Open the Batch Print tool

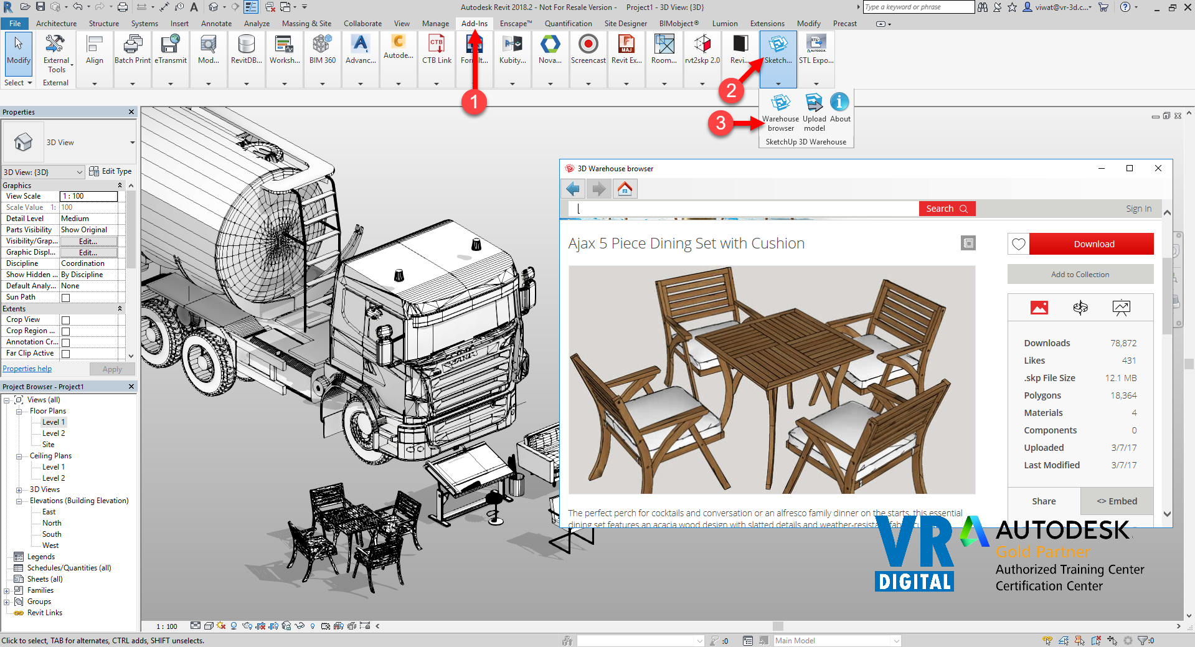(132, 50)
